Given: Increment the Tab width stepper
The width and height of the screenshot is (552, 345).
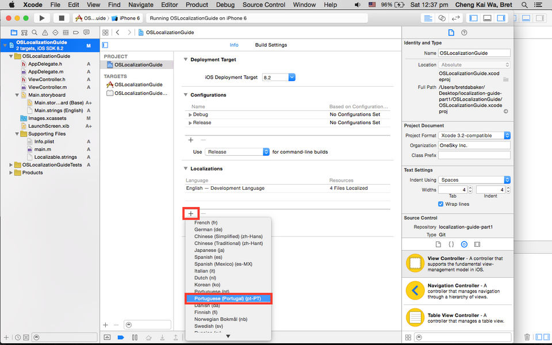Looking at the screenshot, I should pos(470,188).
